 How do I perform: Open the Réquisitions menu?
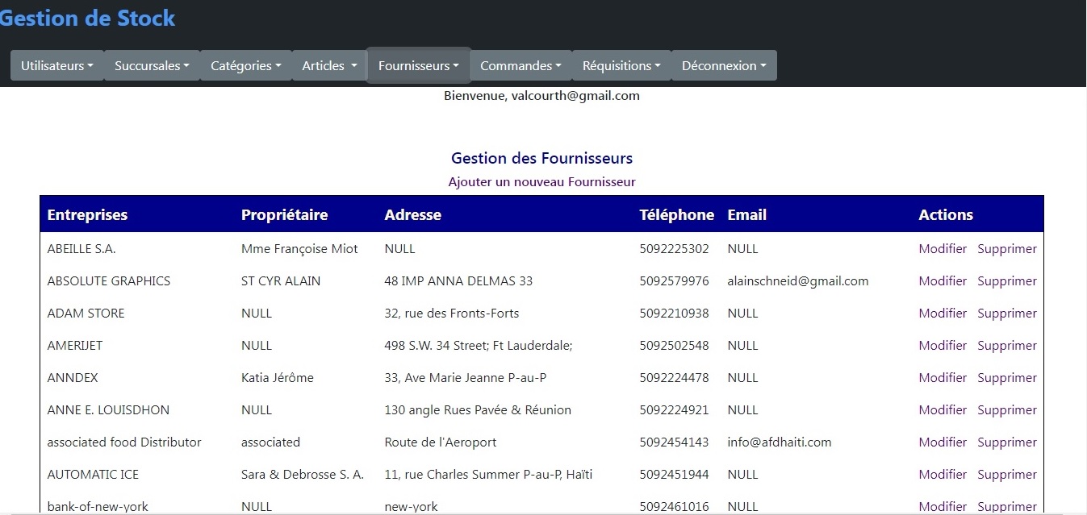[621, 66]
